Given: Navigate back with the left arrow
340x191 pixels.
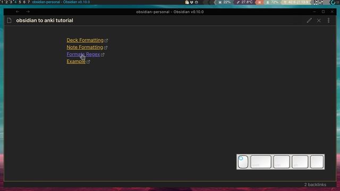Looking at the screenshot, I should 18,12.
